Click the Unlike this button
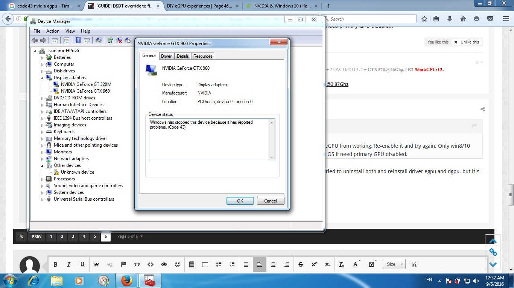514x288 pixels. pos(467,42)
